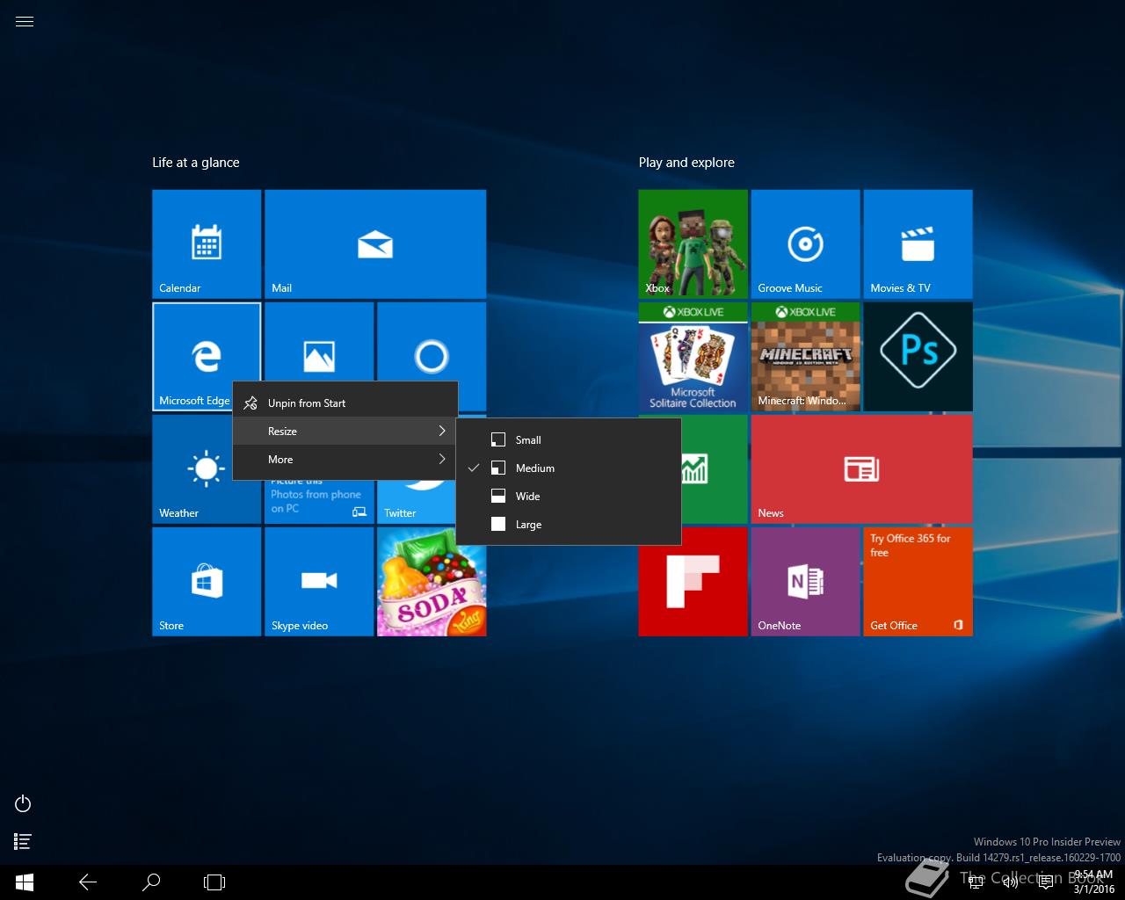
Task: Open the Skype video tile
Action: point(319,582)
